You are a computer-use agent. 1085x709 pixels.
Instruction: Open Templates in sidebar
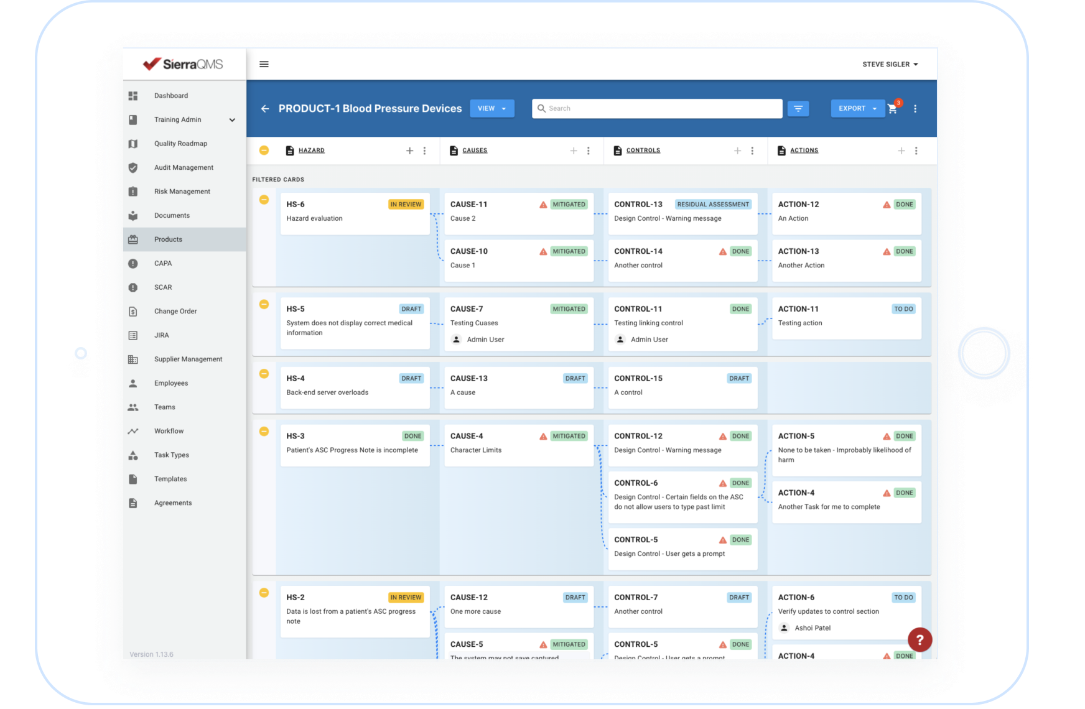184,480
